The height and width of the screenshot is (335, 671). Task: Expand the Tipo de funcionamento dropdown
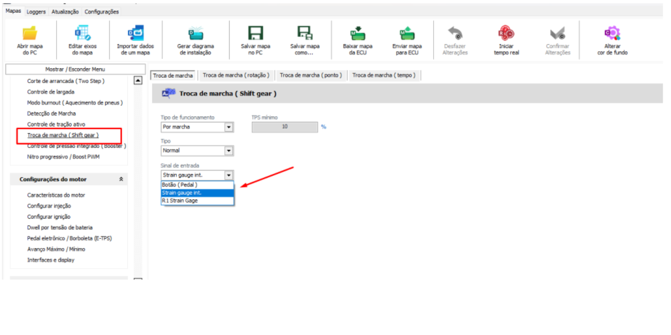click(x=229, y=127)
